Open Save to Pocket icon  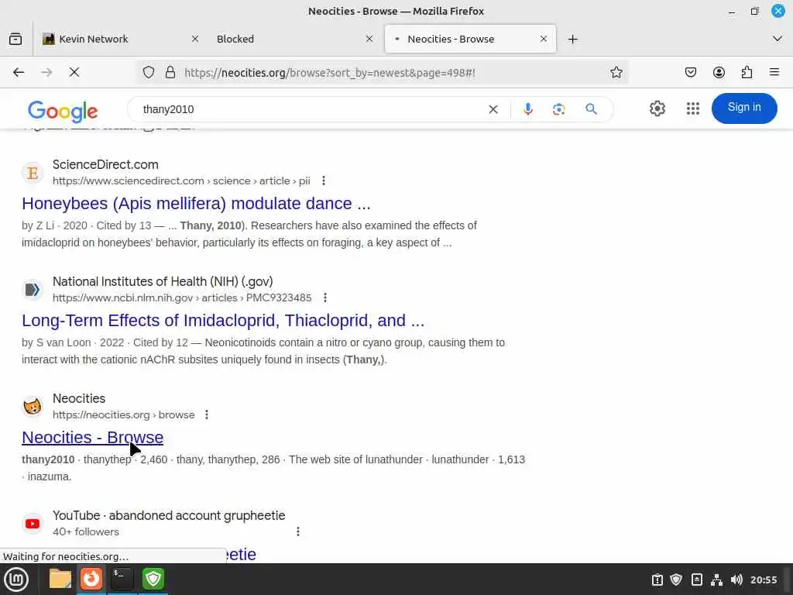[690, 72]
